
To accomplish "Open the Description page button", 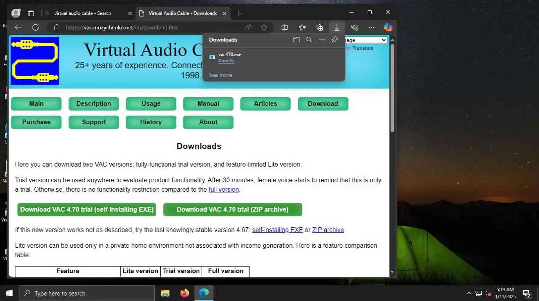I will pos(94,104).
